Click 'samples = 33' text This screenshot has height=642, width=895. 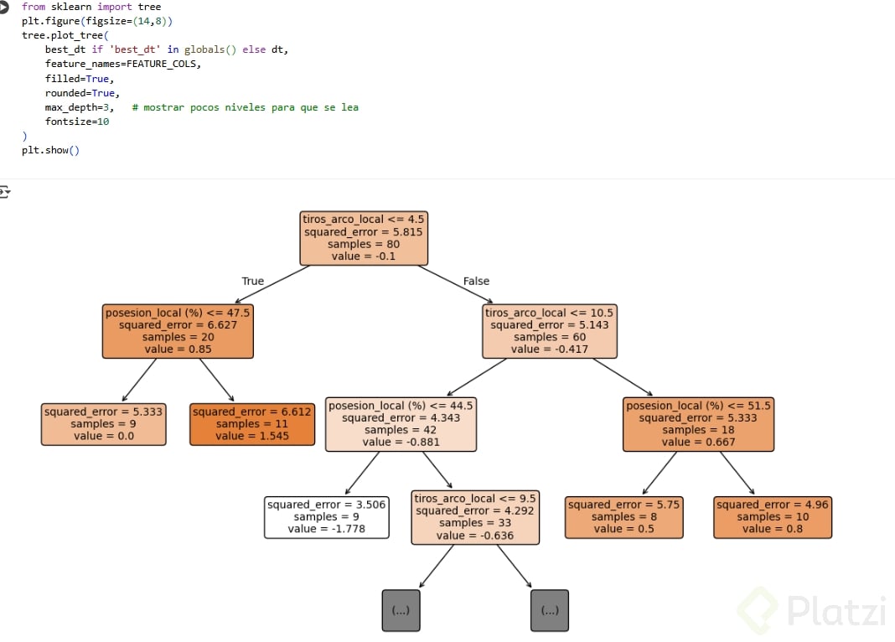point(475,523)
